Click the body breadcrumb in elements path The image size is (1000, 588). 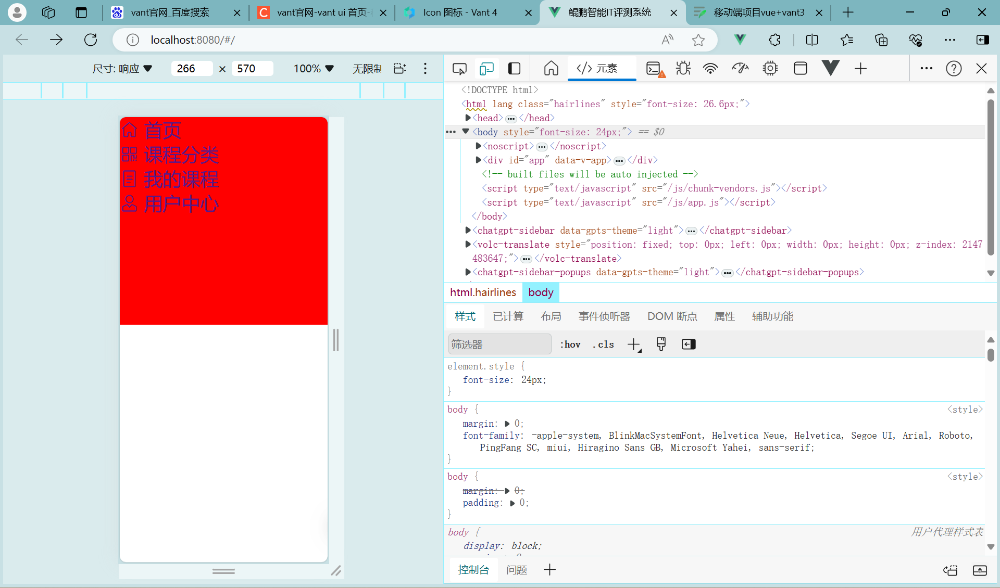[541, 292]
